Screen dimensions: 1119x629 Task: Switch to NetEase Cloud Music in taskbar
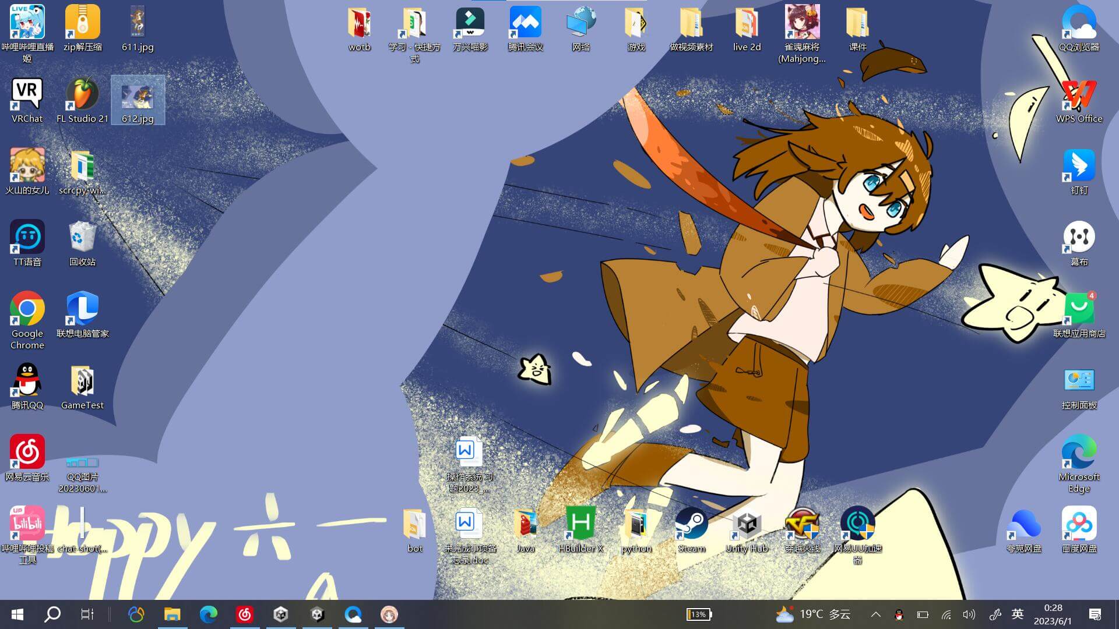244,614
